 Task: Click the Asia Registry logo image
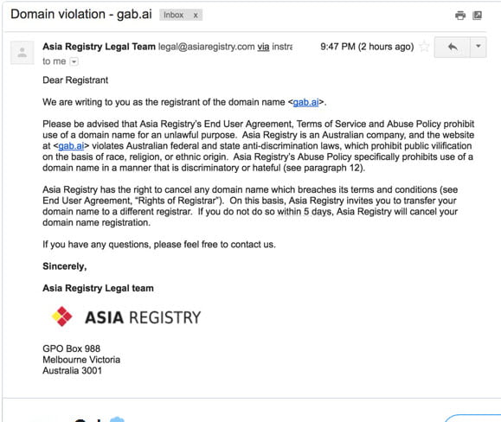pyautogui.click(x=125, y=316)
